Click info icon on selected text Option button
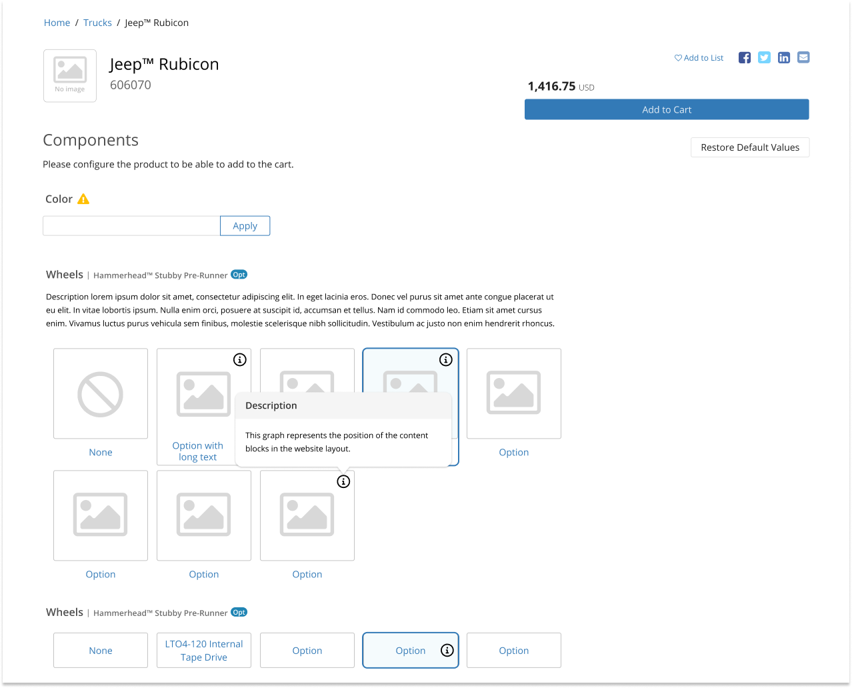The image size is (852, 688). [x=447, y=651]
